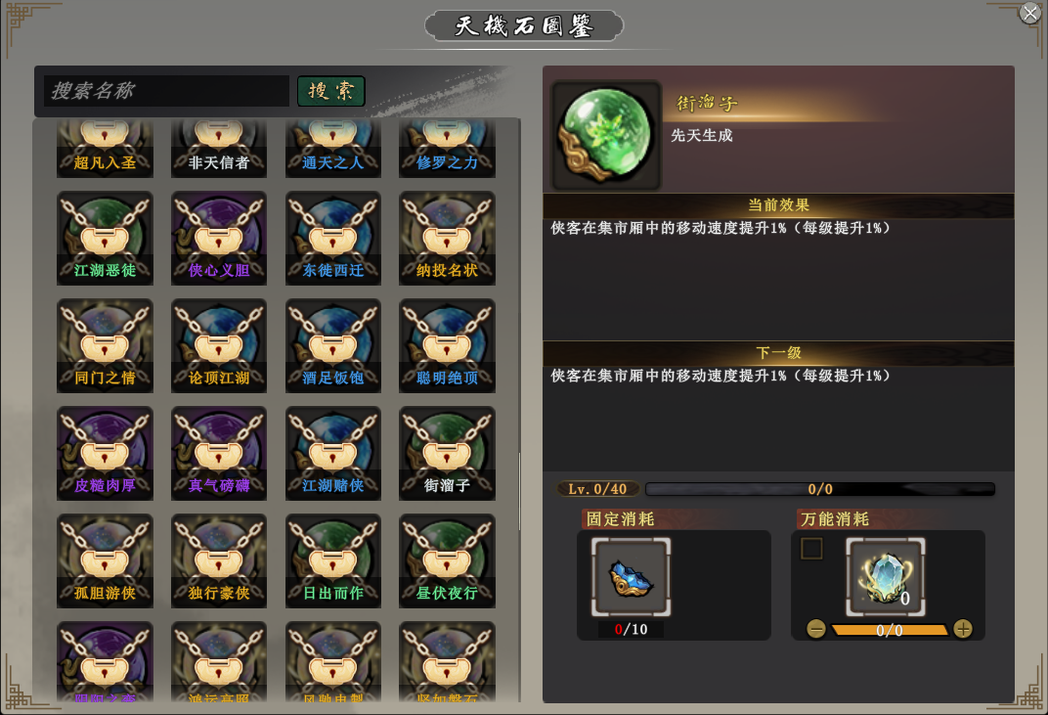This screenshot has width=1048, height=715.
Task: Select the locked 侠心义胆 stone icon
Action: coord(219,238)
